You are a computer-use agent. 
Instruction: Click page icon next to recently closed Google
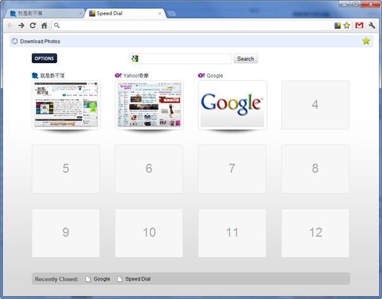pyautogui.click(x=88, y=279)
